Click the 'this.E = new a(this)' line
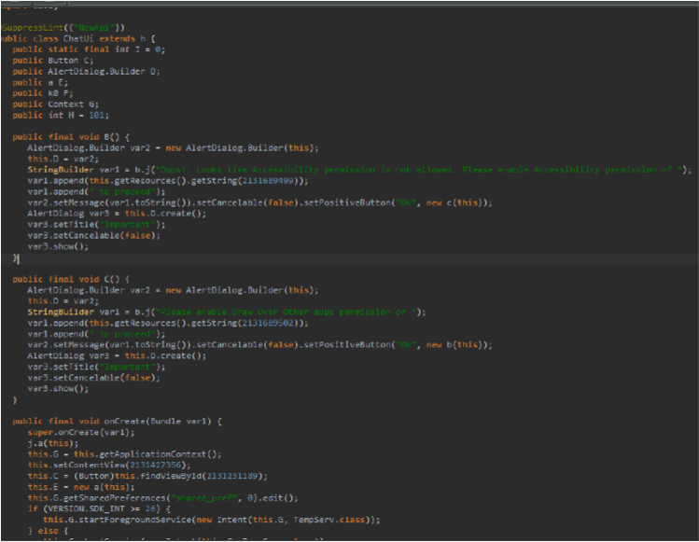Image resolution: width=699 pixels, height=542 pixels. [72, 486]
